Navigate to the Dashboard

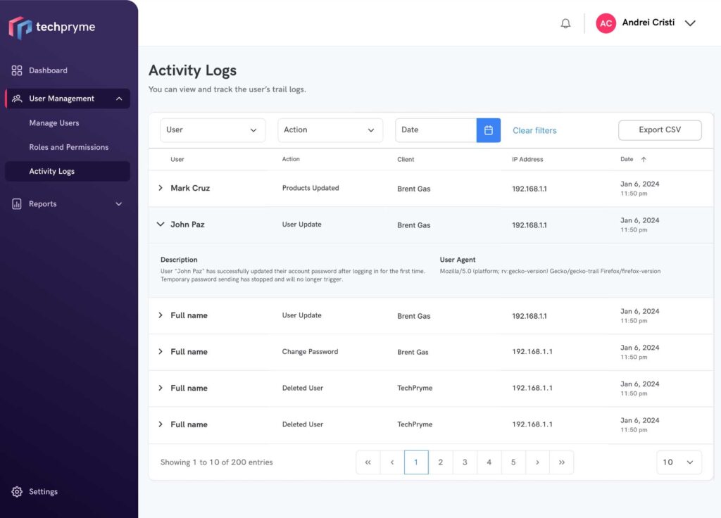click(x=48, y=70)
